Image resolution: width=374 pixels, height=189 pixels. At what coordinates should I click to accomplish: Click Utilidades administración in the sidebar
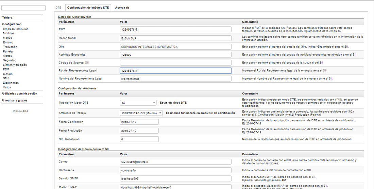pos(20,93)
